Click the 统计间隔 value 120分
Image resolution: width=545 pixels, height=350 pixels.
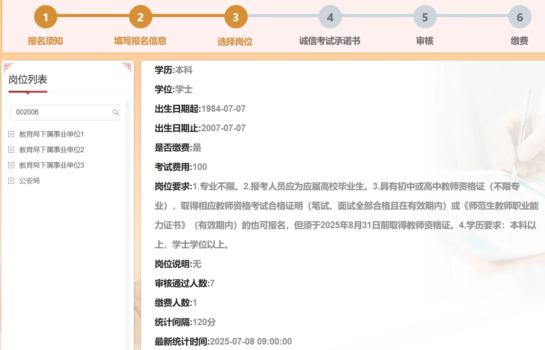click(x=204, y=322)
